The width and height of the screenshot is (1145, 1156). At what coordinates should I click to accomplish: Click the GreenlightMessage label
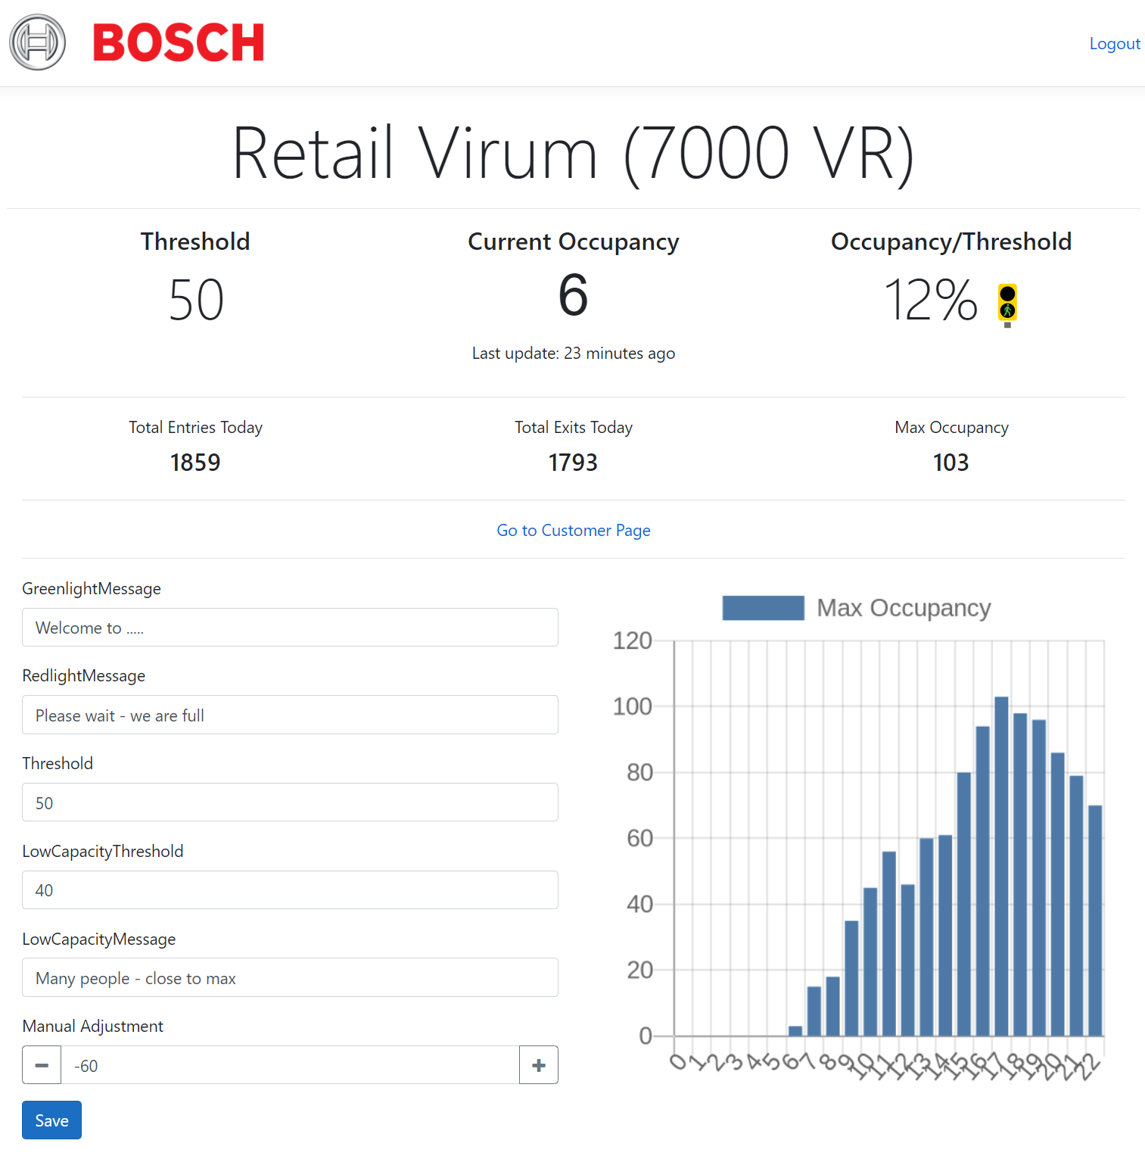click(92, 589)
